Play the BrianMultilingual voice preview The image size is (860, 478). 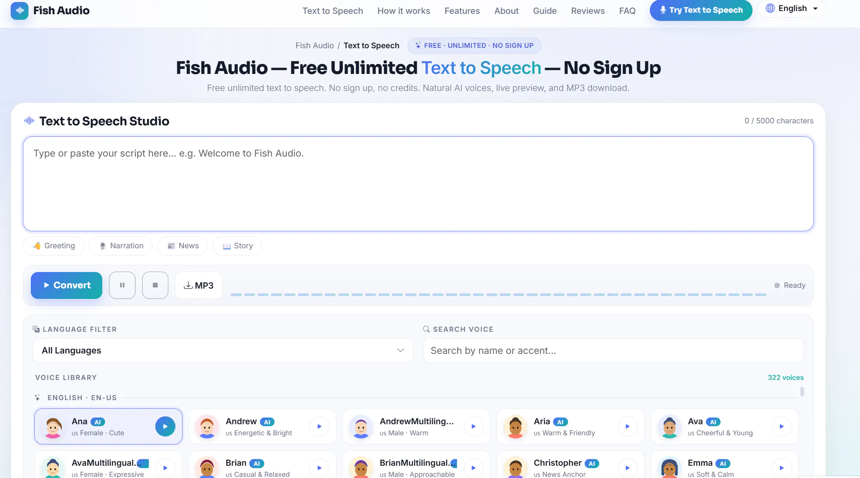[x=473, y=468]
